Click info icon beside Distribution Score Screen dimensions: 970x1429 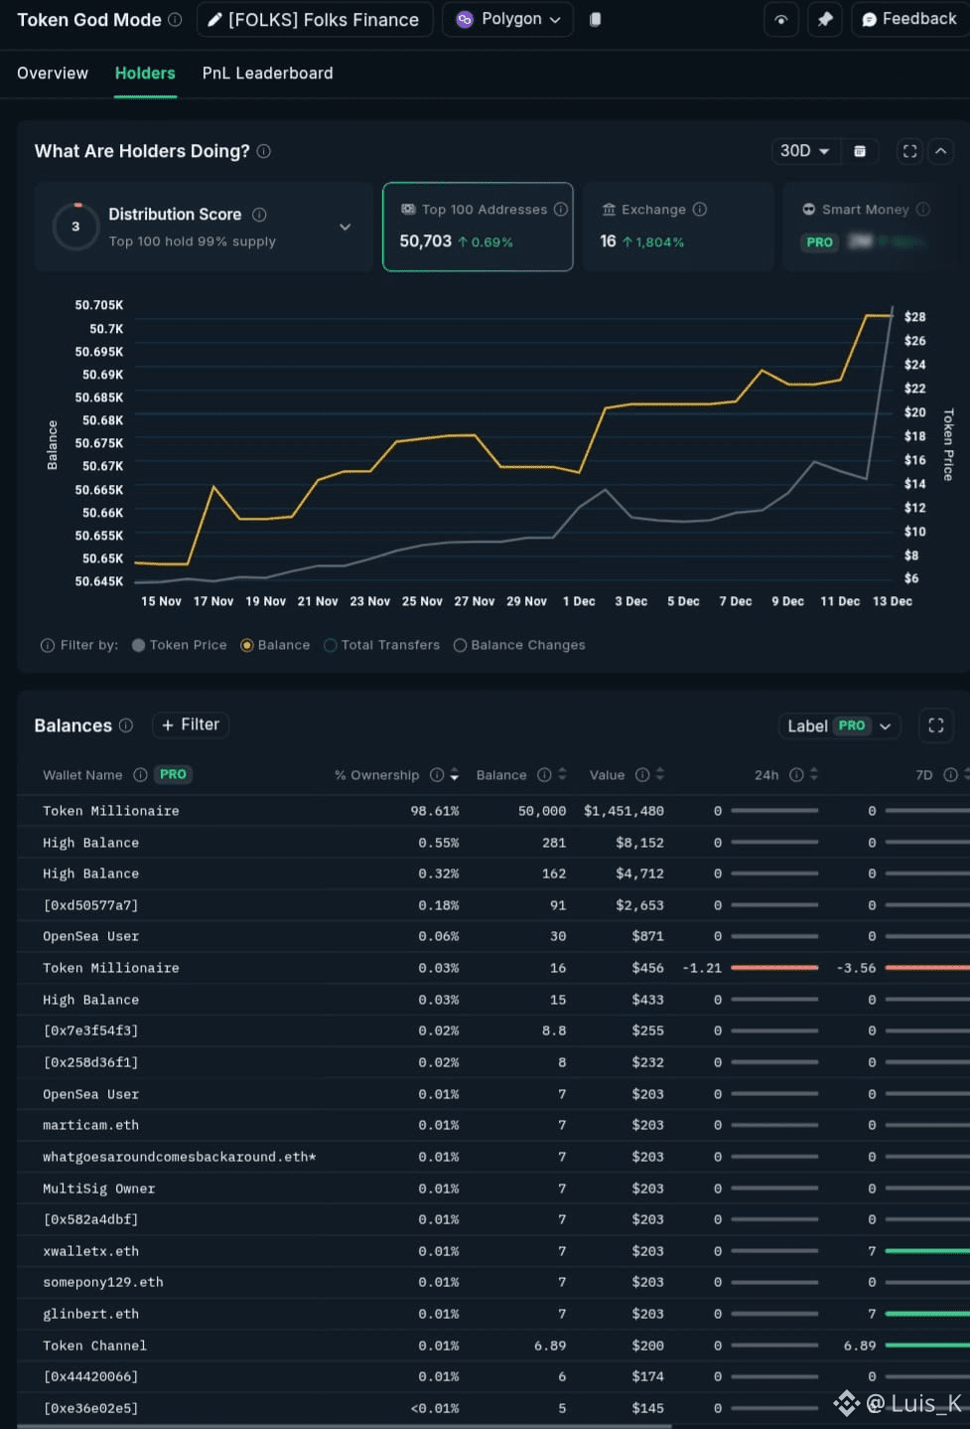(259, 215)
